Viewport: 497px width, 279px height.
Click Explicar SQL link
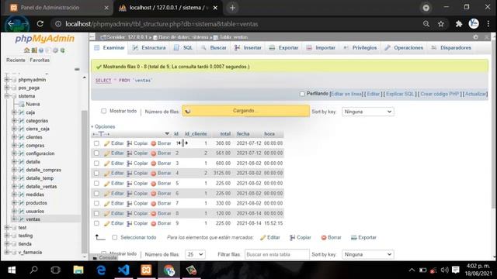(400, 94)
